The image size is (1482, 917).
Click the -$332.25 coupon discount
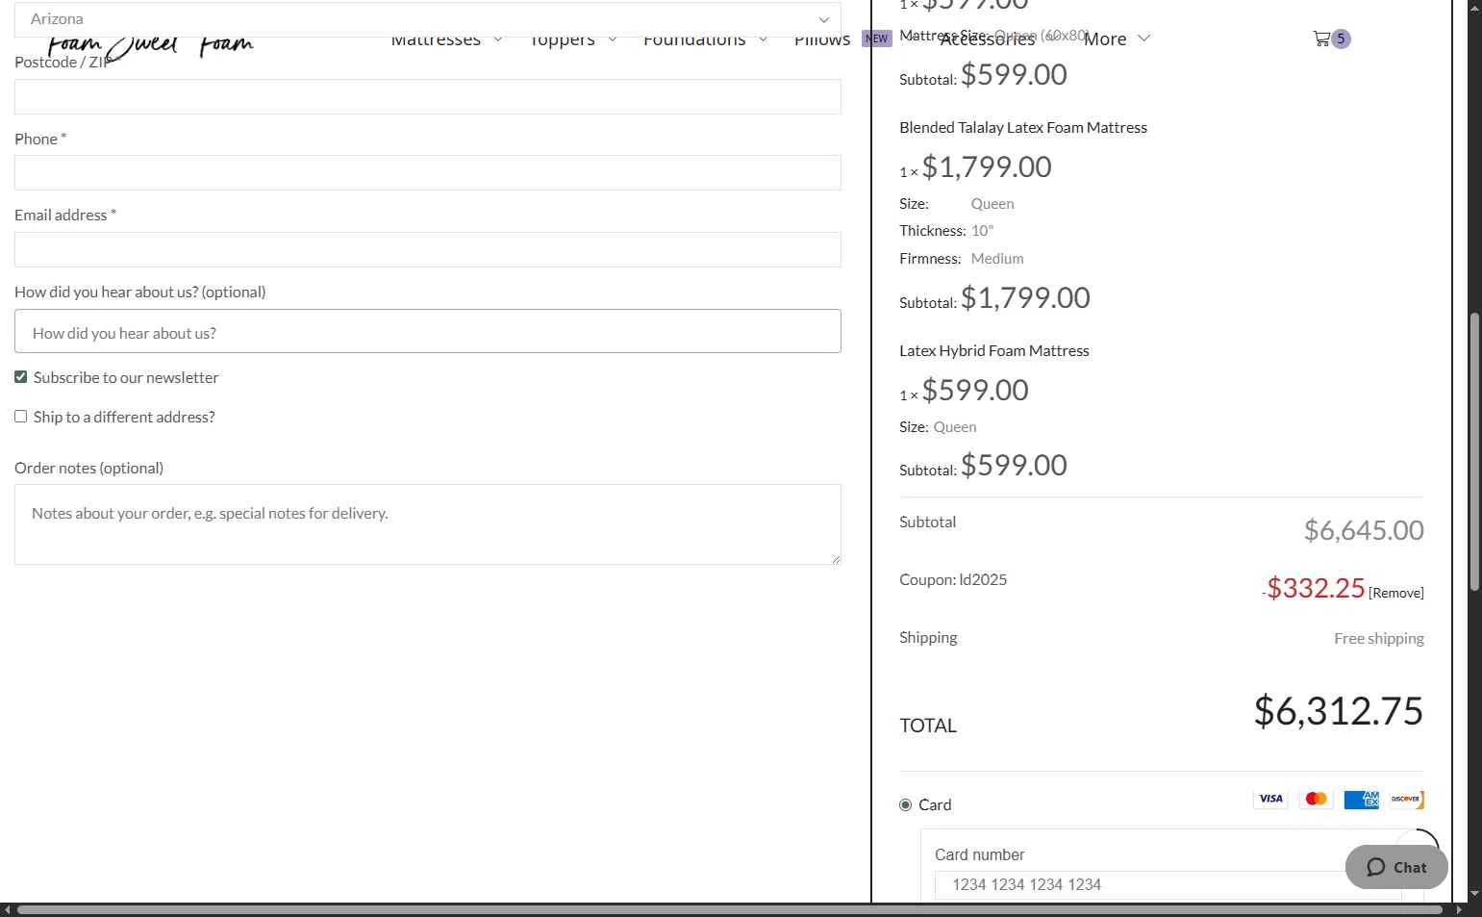tap(1314, 588)
